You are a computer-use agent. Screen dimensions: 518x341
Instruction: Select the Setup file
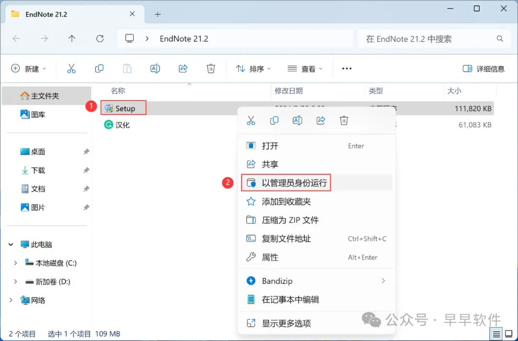(x=125, y=108)
